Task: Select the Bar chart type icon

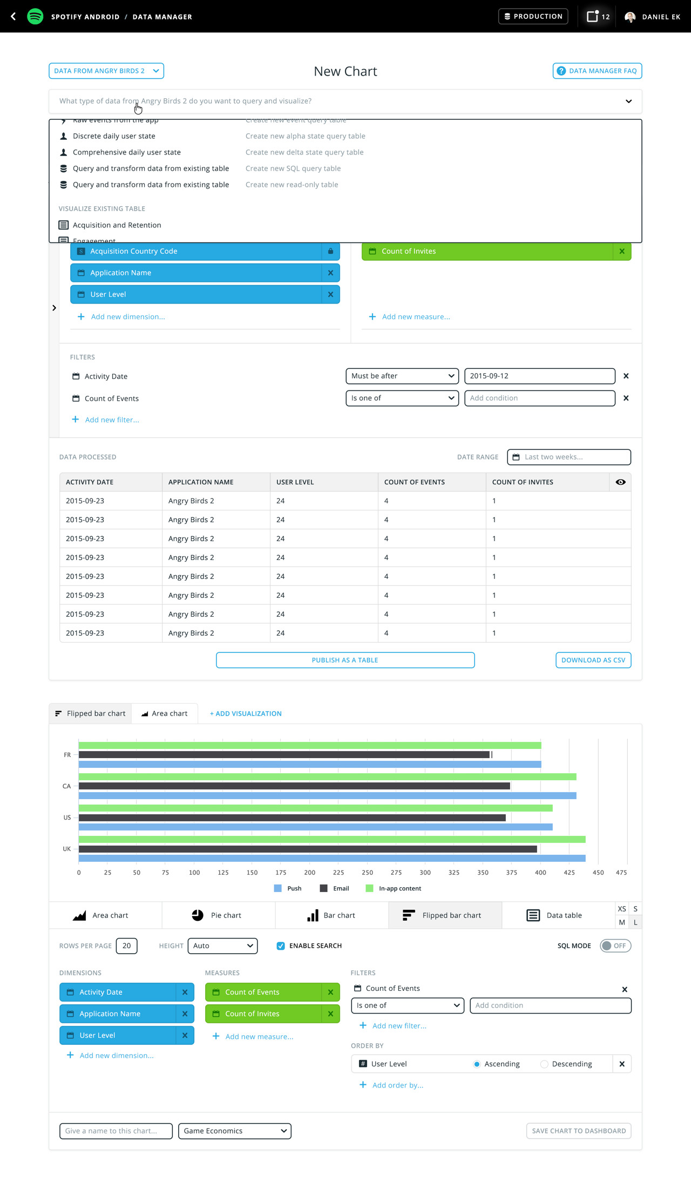Action: coord(313,915)
